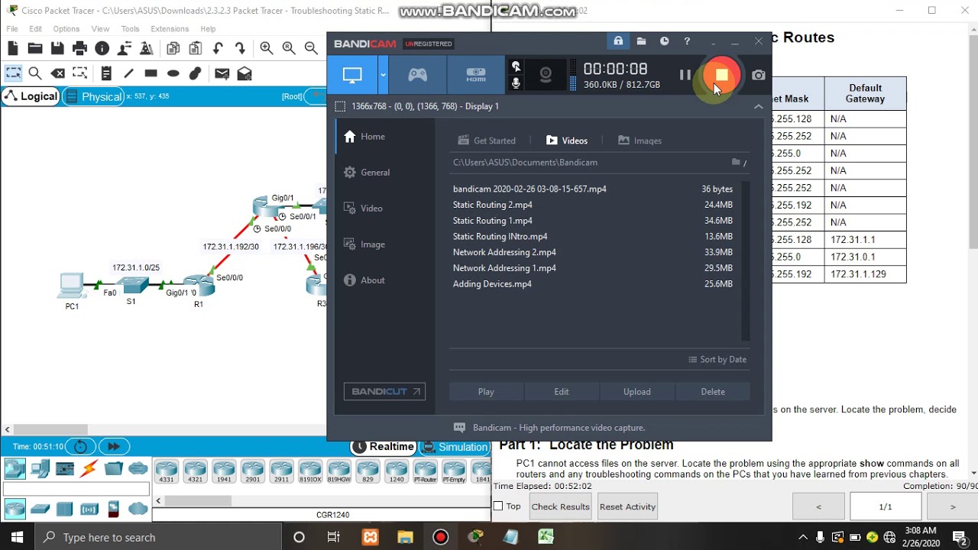Select Bandicam HDMI device recording mode

(476, 75)
